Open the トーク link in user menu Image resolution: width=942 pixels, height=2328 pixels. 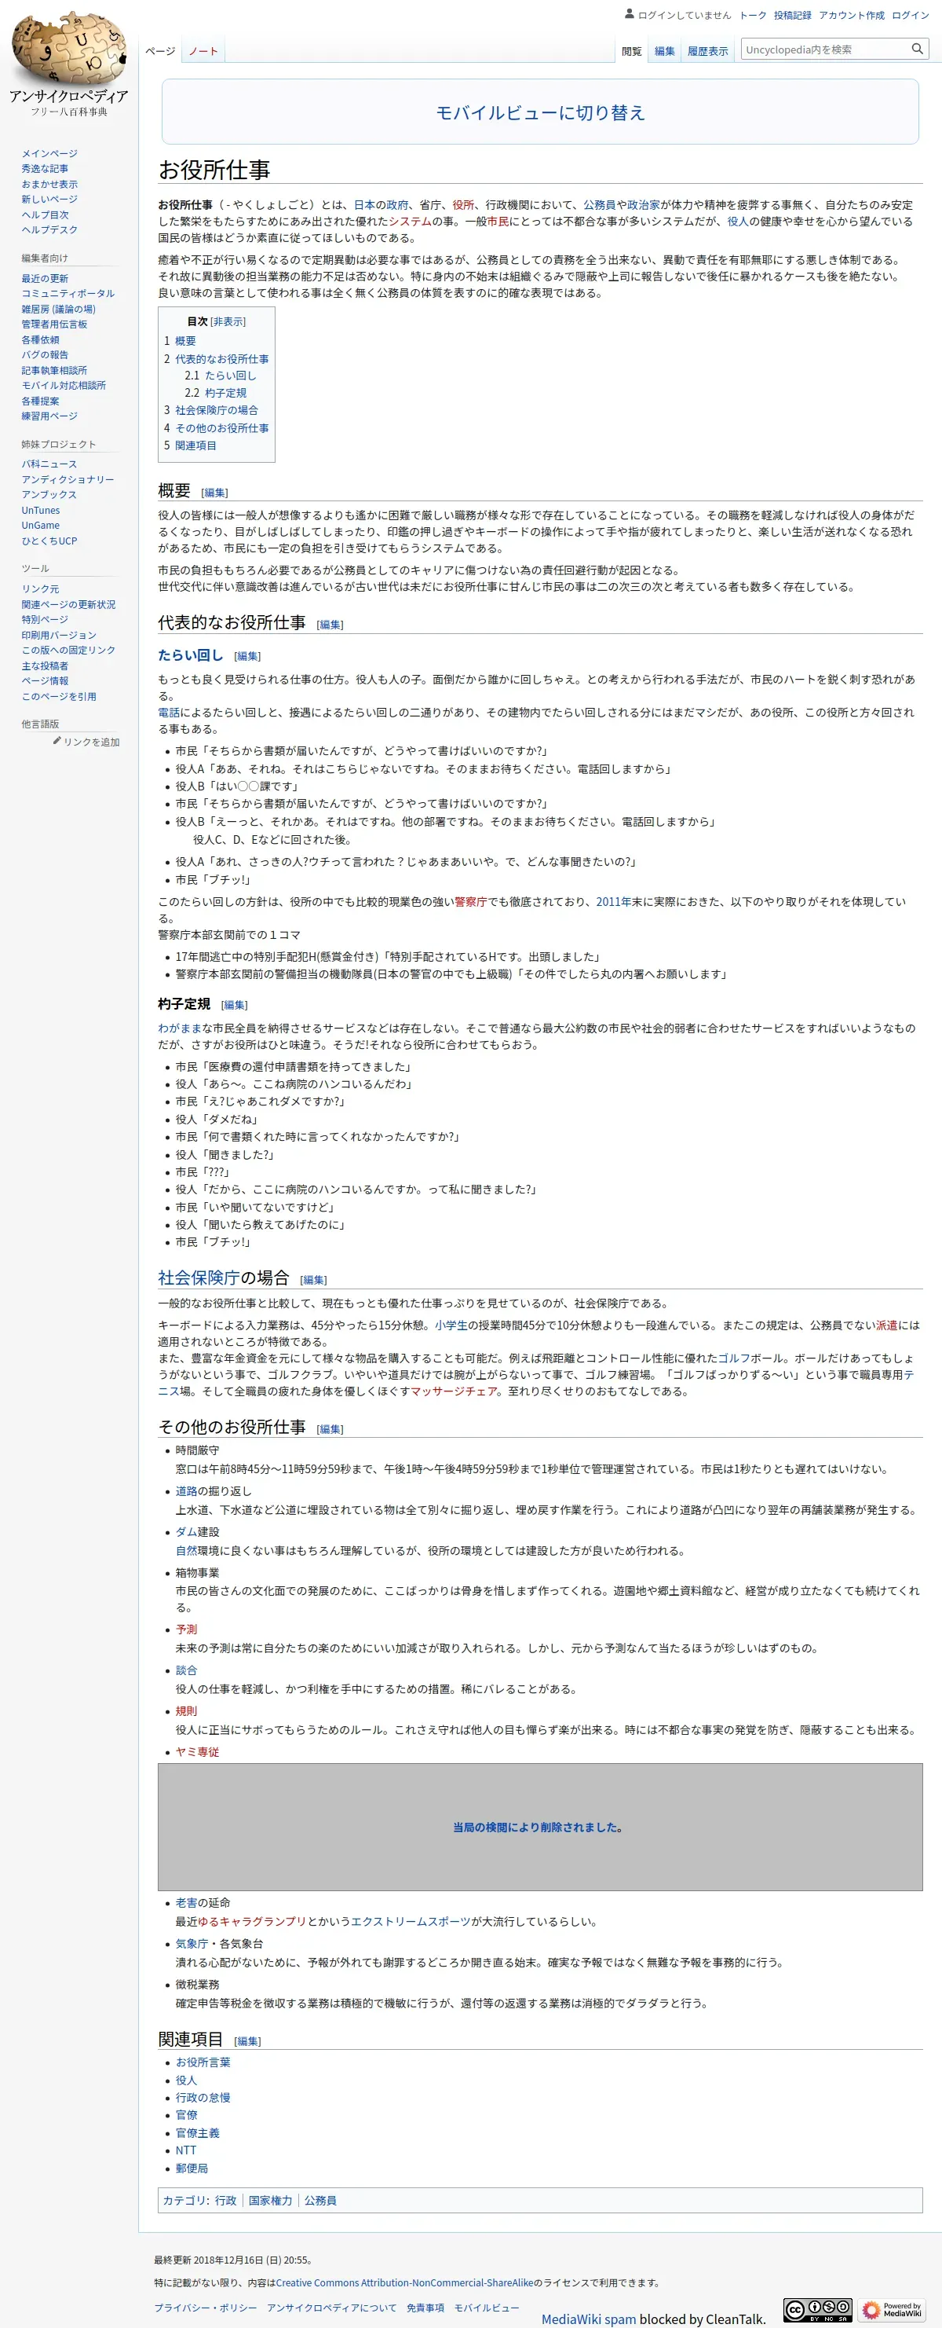[752, 16]
